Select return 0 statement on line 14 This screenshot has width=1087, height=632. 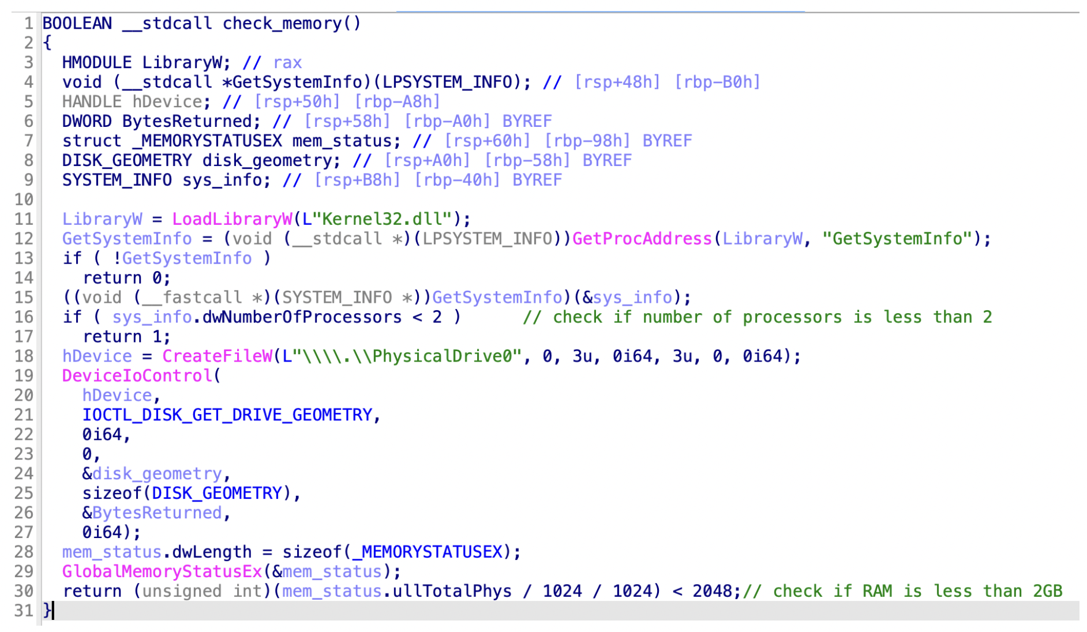coord(127,278)
